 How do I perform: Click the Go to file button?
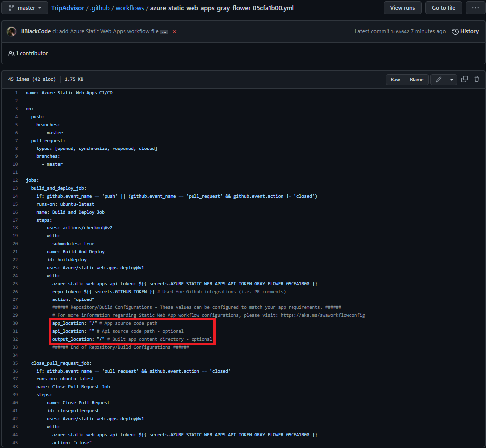tap(444, 8)
